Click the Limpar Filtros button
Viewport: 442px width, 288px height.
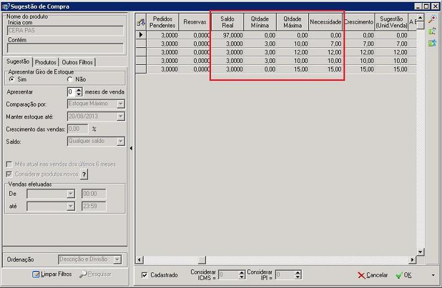pyautogui.click(x=52, y=274)
